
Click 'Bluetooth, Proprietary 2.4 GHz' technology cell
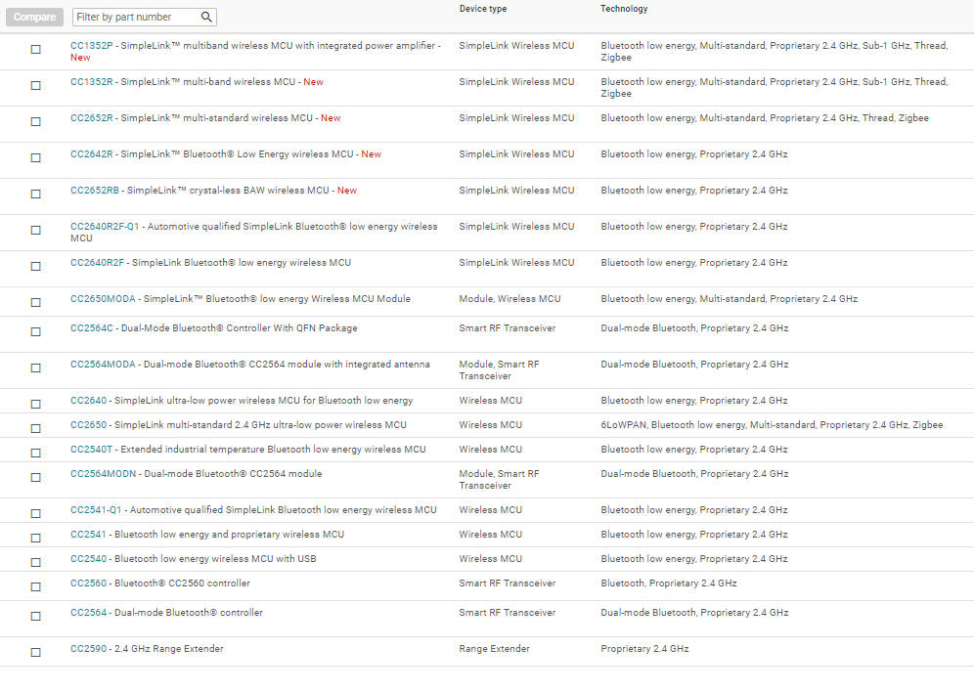668,583
